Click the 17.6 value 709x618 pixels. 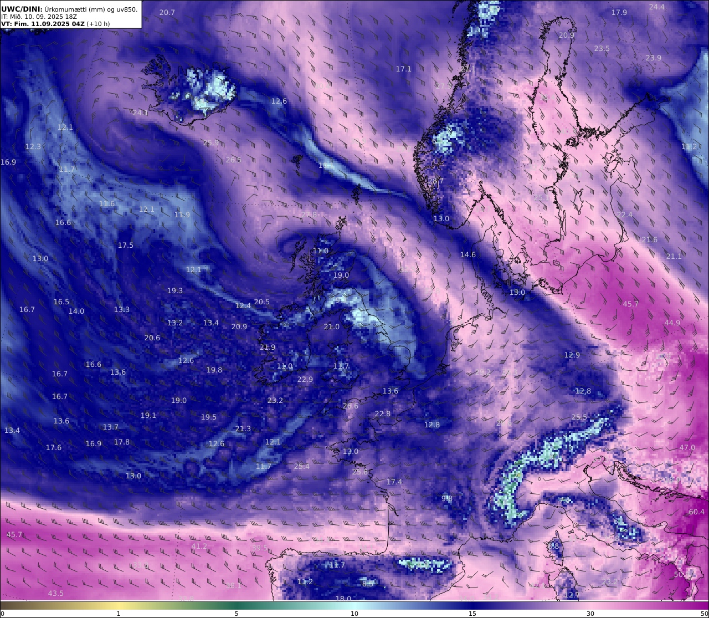[x=53, y=448]
